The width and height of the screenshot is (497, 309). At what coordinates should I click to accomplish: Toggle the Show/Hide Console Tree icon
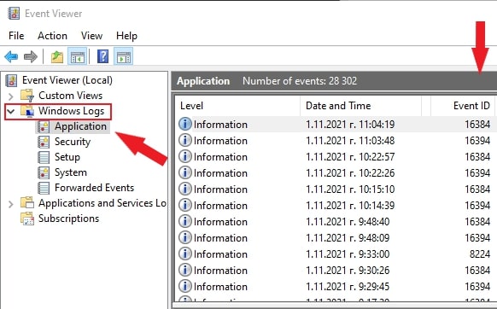click(78, 57)
